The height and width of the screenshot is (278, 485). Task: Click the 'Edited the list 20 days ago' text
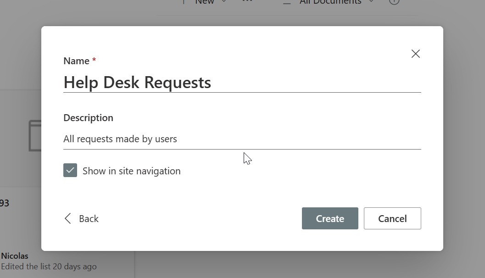tap(49, 267)
